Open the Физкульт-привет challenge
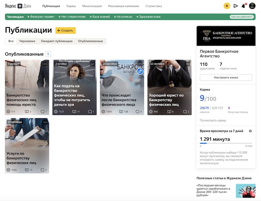 coord(41,17)
